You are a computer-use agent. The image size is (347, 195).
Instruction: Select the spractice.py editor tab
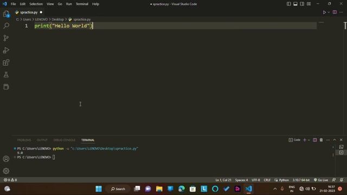pyautogui.click(x=29, y=12)
